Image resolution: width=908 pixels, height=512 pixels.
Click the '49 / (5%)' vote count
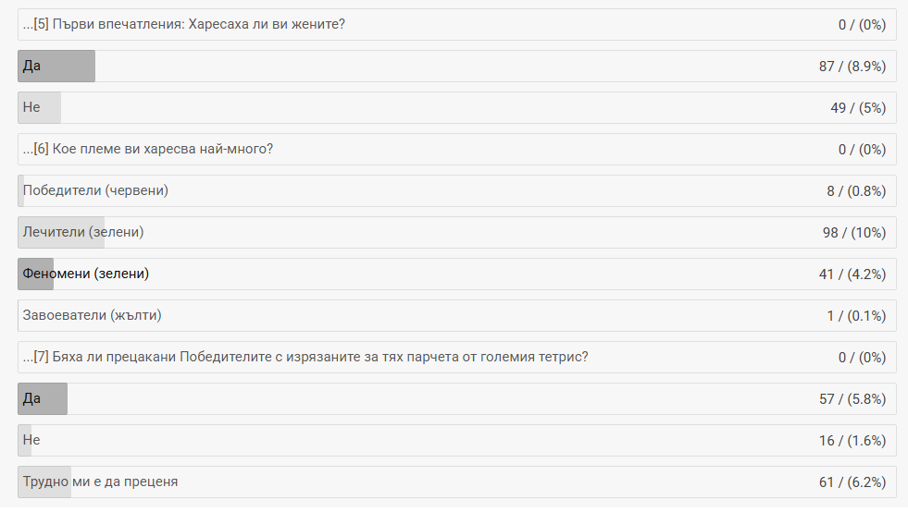[x=858, y=108]
